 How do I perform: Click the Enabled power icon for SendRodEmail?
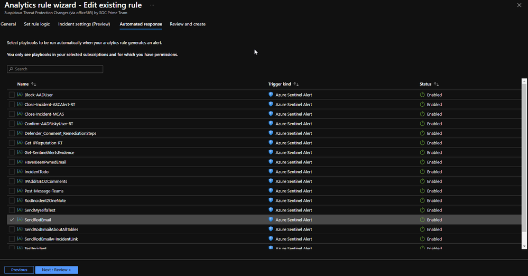click(x=422, y=220)
